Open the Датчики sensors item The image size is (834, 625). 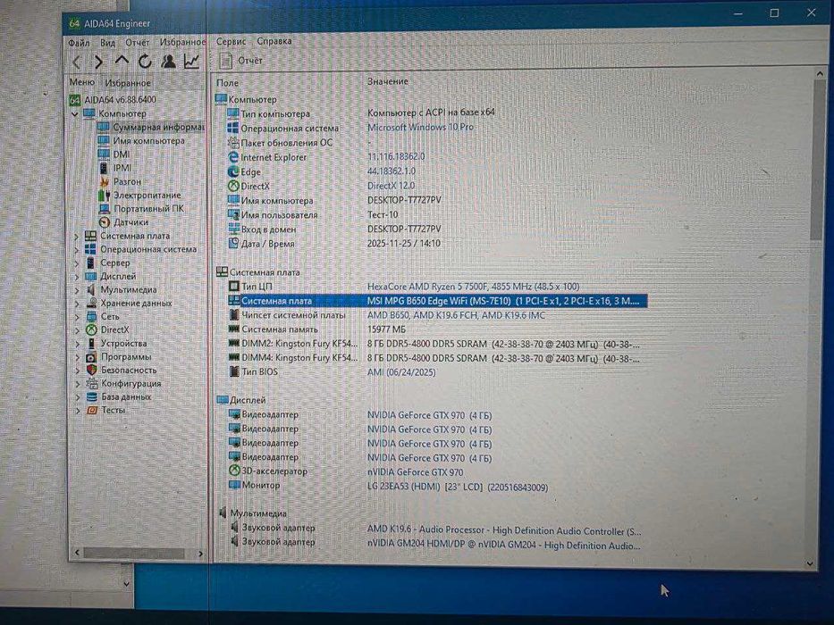coord(124,222)
